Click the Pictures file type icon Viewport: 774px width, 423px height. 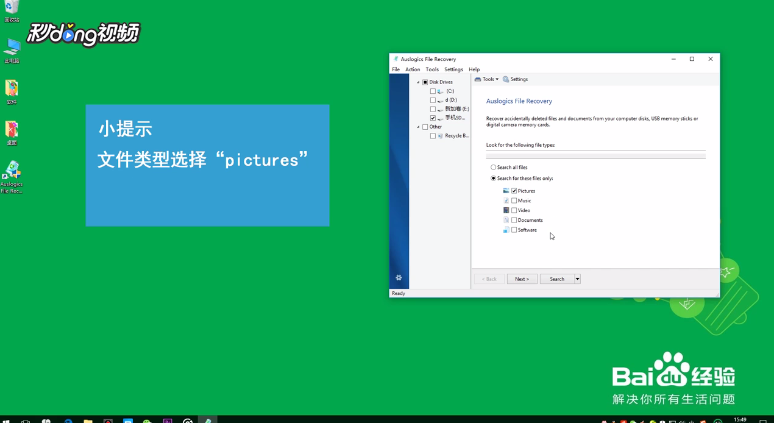click(506, 191)
